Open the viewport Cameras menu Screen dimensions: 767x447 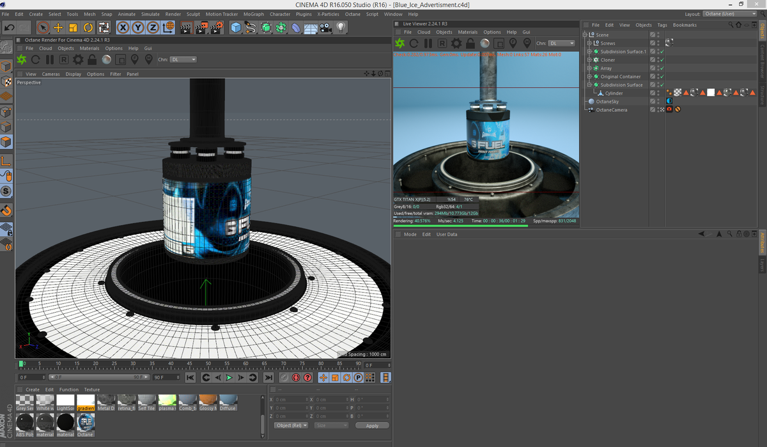click(50, 74)
